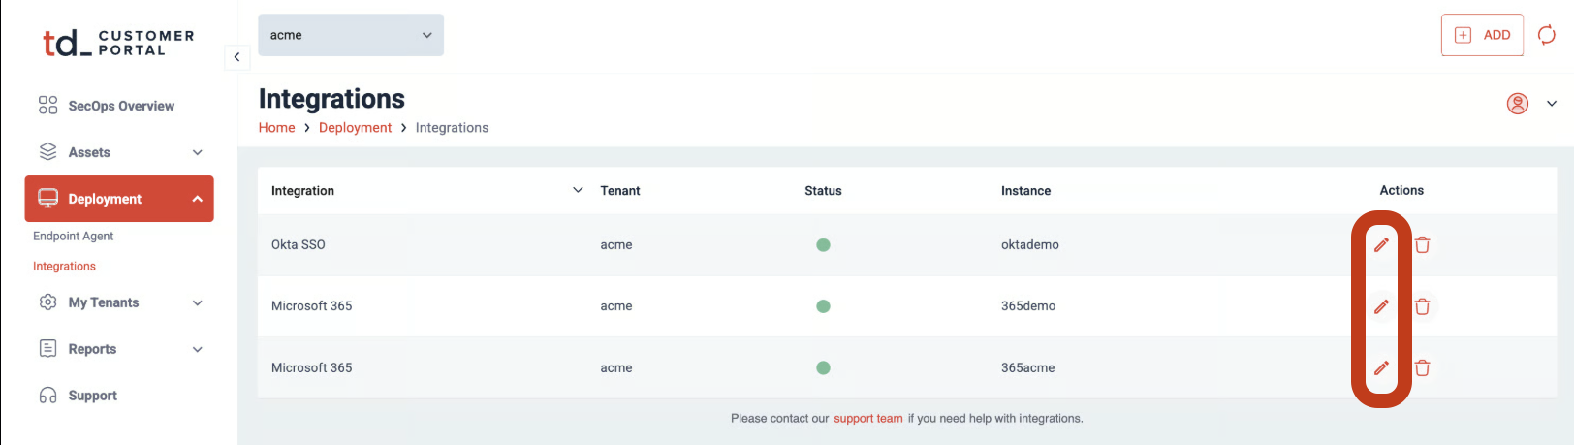Expand the Reports section
Viewport: 1574px width, 445px height.
click(x=198, y=349)
